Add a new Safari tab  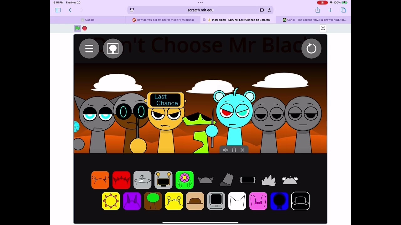tap(330, 10)
